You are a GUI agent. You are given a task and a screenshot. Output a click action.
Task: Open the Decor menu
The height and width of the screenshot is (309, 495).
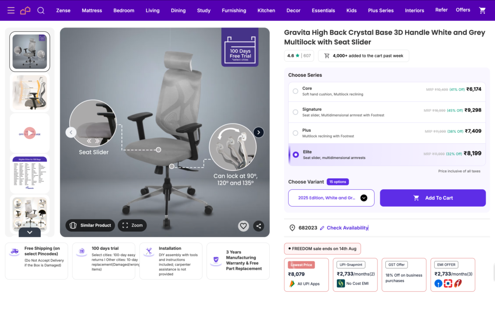(293, 11)
